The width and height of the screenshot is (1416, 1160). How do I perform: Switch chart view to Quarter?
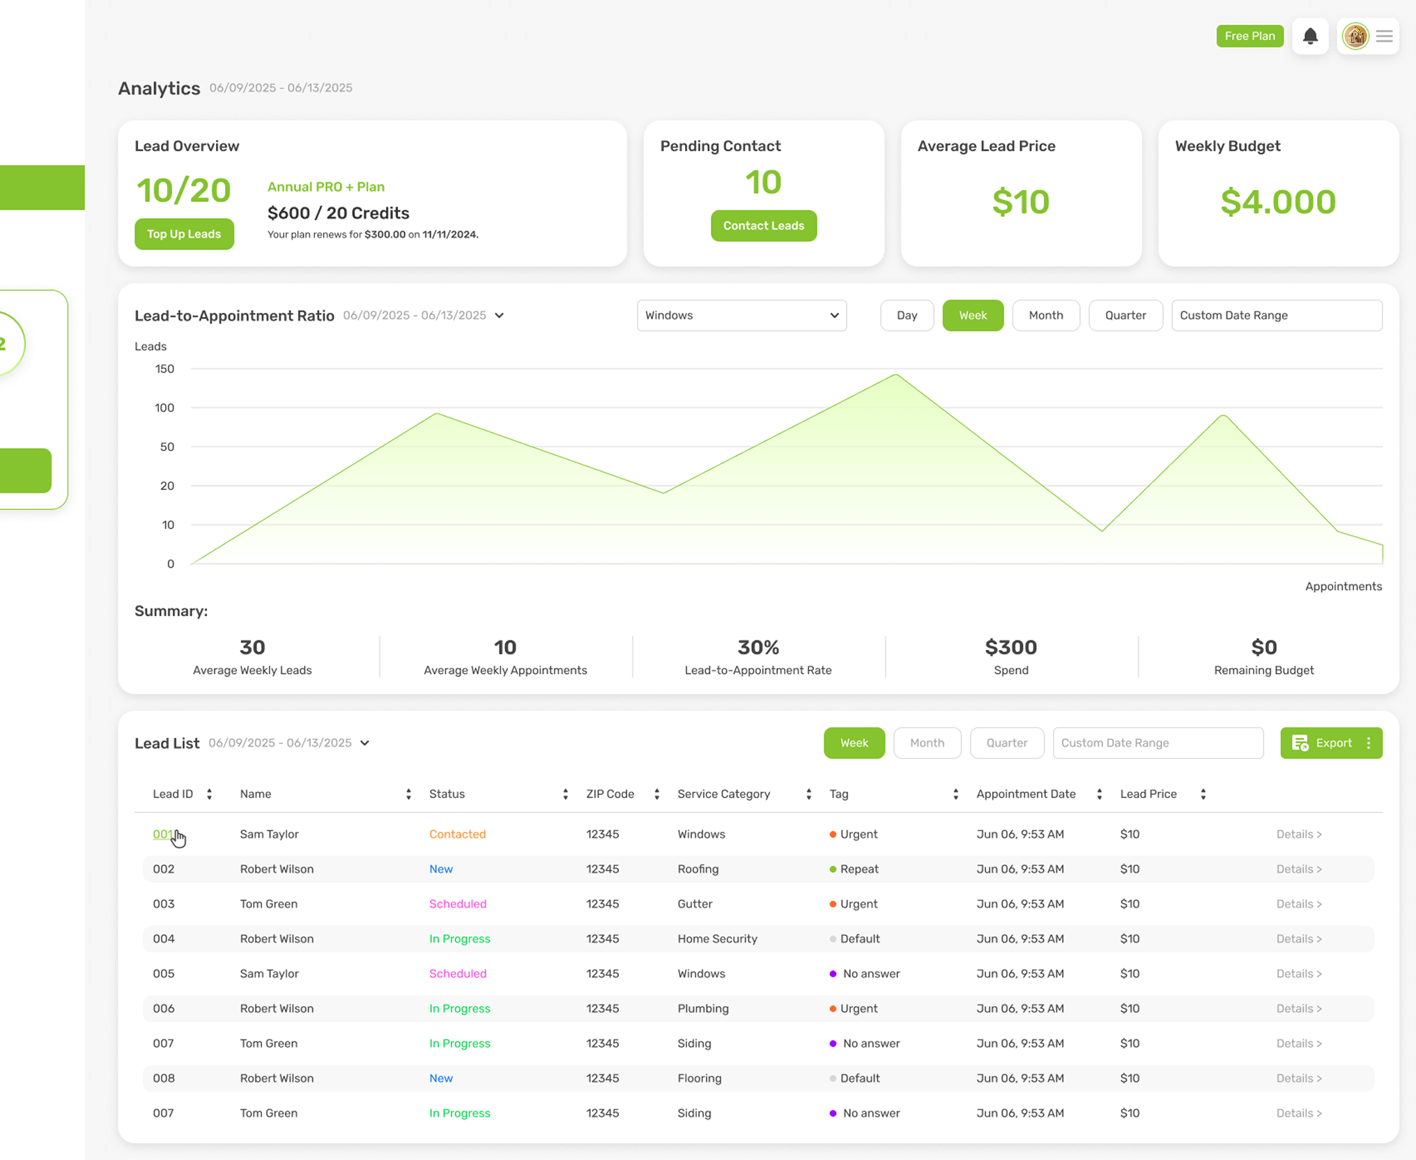coord(1125,316)
